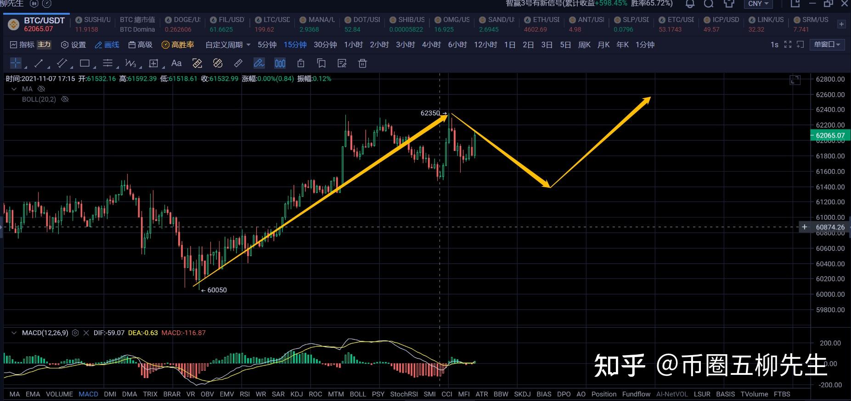Screen dimensions: 851x401
Task: Select the rectangle shape drawing tool
Action: (x=85, y=63)
